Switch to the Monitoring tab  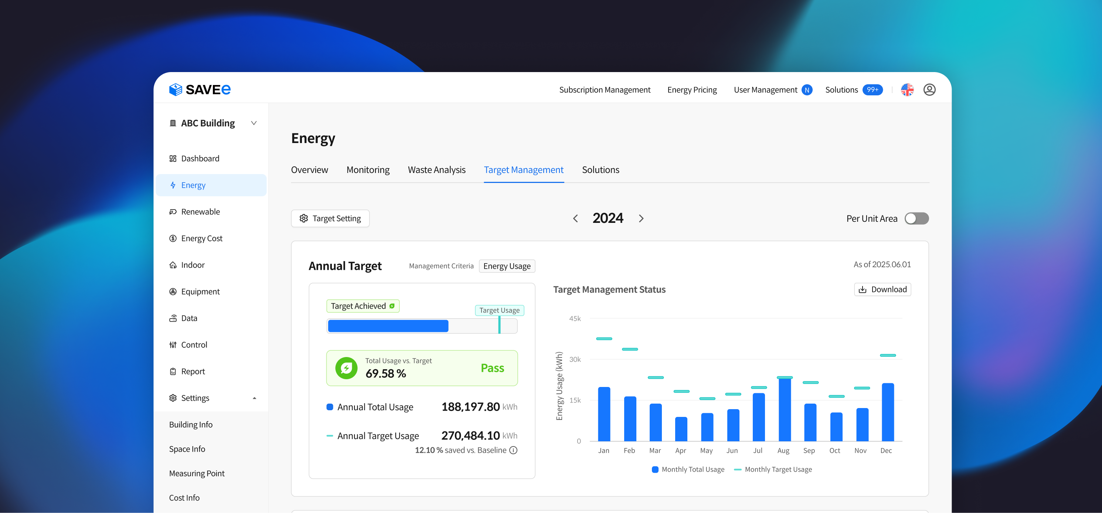[368, 170]
